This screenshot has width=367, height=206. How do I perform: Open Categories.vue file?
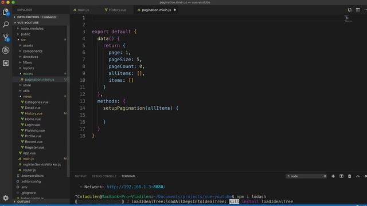(x=37, y=102)
